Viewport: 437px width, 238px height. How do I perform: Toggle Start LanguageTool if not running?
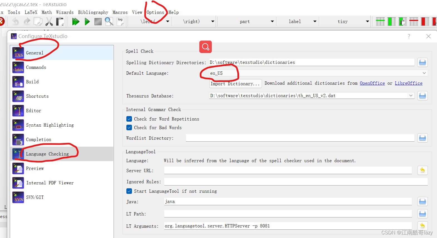pos(129,191)
